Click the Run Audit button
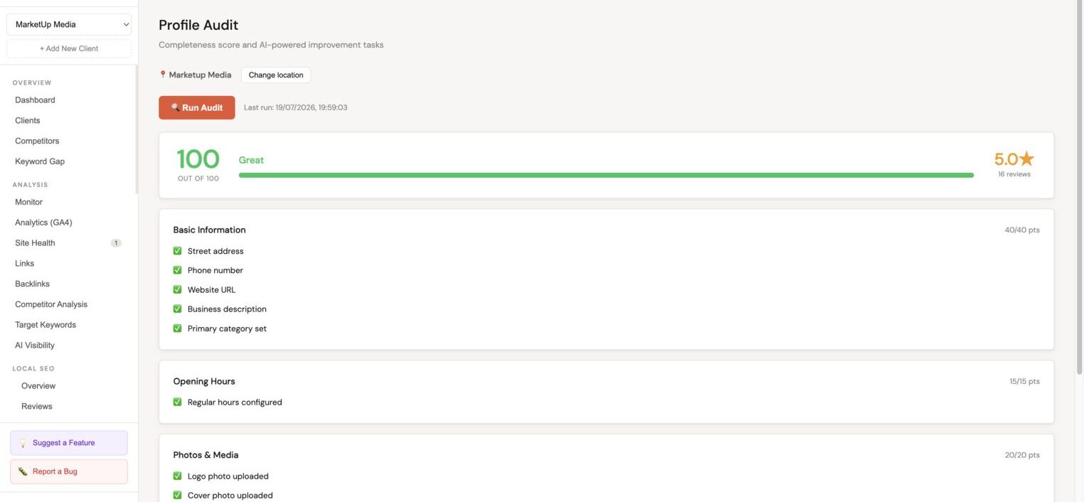This screenshot has width=1084, height=502. pos(196,107)
